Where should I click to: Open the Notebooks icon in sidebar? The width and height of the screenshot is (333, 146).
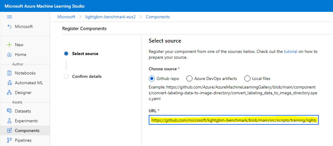tap(9, 73)
